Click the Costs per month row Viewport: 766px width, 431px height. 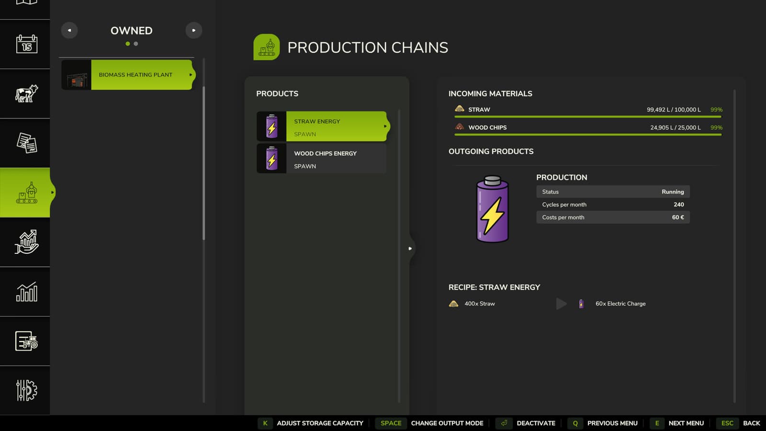point(613,217)
